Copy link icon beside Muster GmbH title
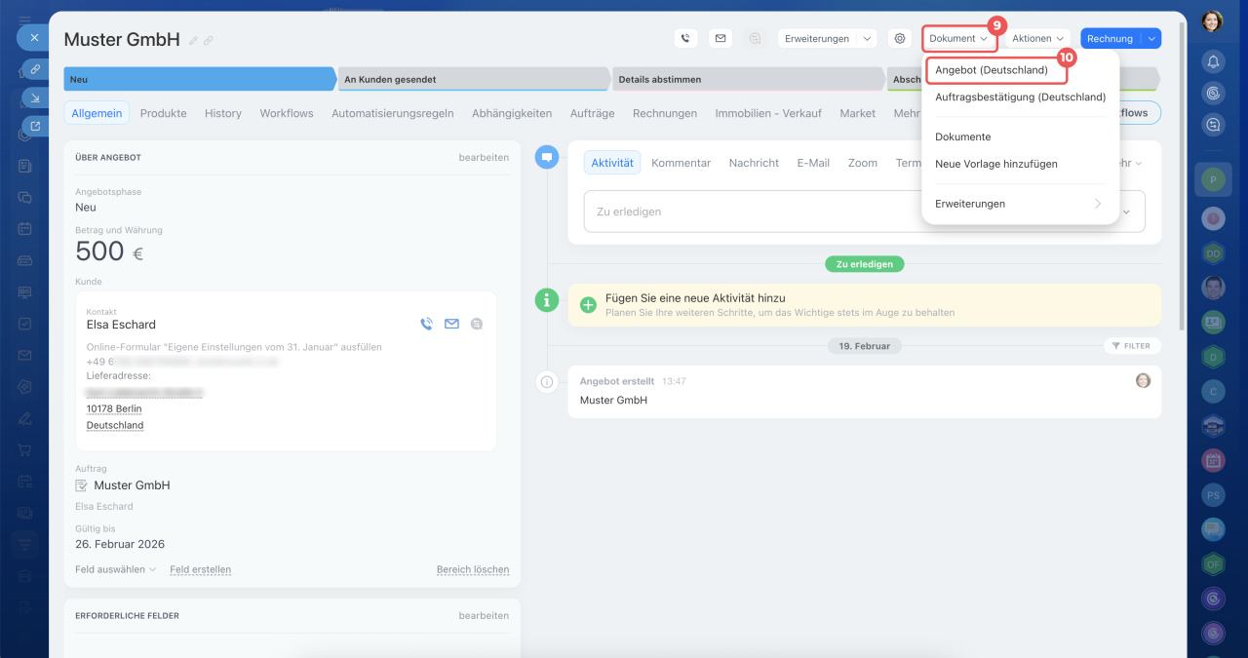Screen dimensions: 1248x658 [x=209, y=41]
